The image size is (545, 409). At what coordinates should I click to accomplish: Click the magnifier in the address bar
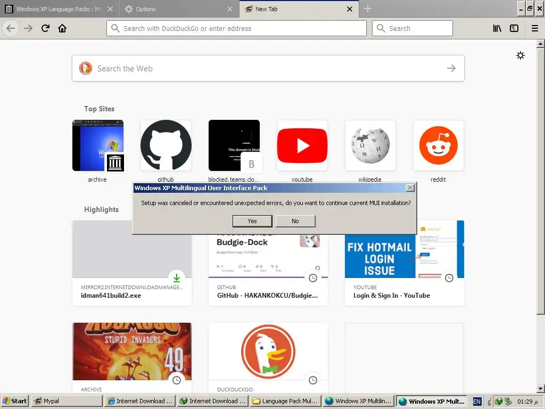[x=115, y=28]
